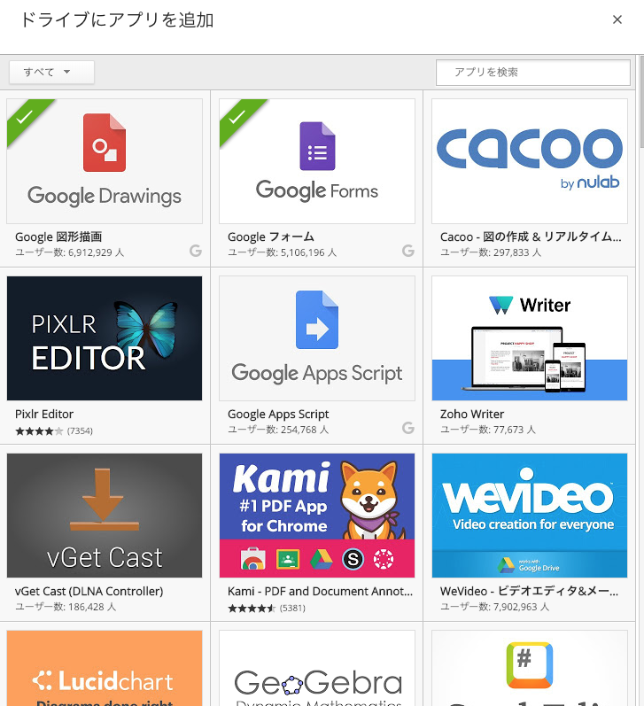Close the ドライブにアプリを追加 dialog
Viewport: 644px width, 706px height.
(x=617, y=19)
